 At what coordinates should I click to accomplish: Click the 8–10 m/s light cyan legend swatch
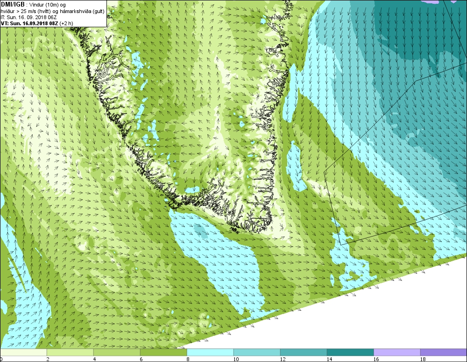point(210,353)
